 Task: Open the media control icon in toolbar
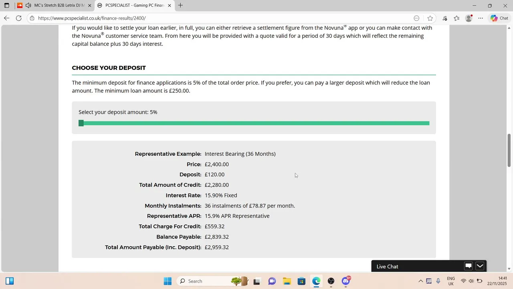pyautogui.click(x=445, y=18)
